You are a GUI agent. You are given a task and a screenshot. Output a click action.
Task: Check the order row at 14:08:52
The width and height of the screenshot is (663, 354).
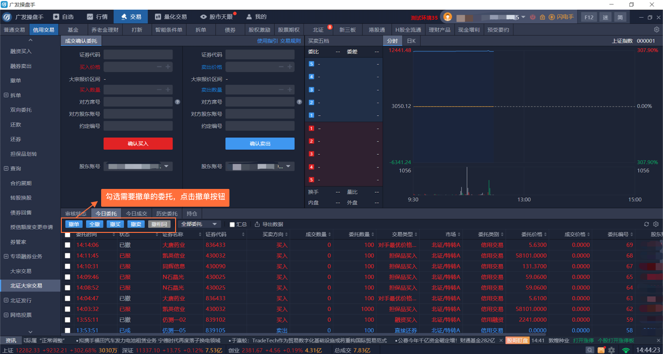tap(68, 288)
